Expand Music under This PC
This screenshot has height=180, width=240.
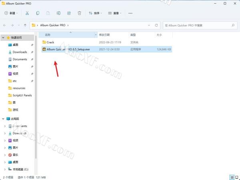tap(5, 155)
